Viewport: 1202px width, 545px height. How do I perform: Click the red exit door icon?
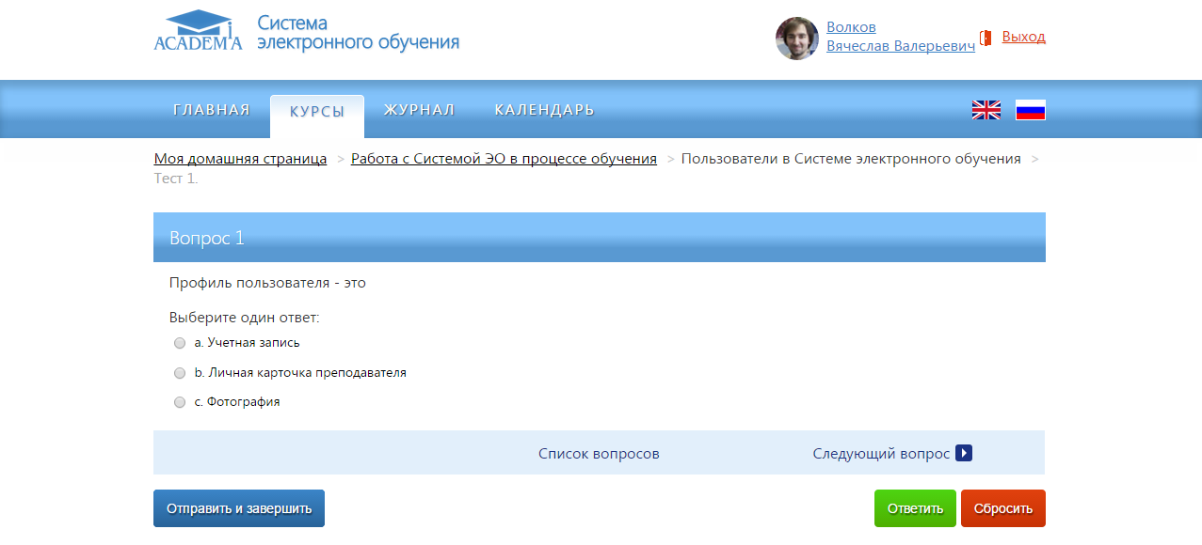pos(986,38)
